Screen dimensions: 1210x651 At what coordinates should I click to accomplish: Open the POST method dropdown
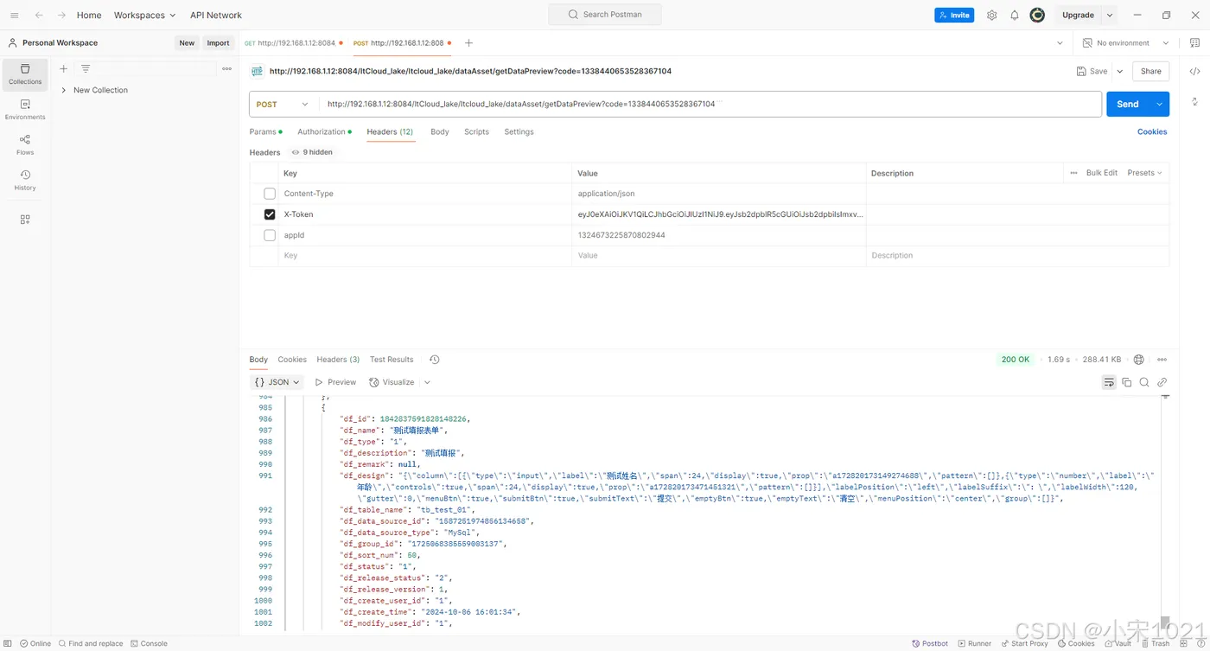[x=283, y=105]
